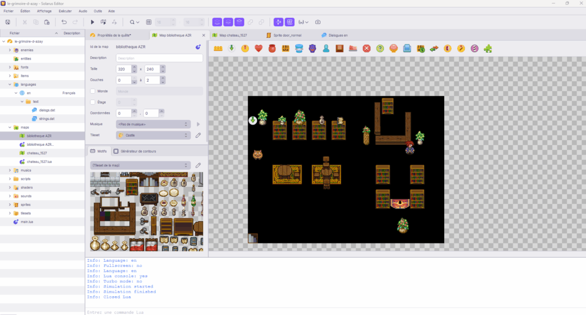Run the quest with play button
This screenshot has width=586, height=315.
92,22
